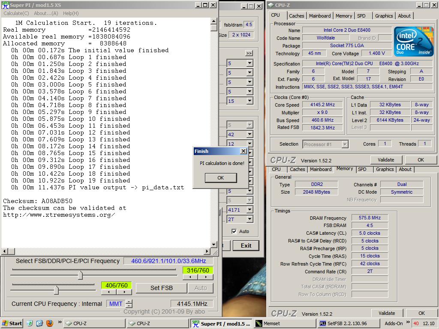Click OK in CPU-Z processor window
The height and width of the screenshot is (329, 439).
coord(421,160)
